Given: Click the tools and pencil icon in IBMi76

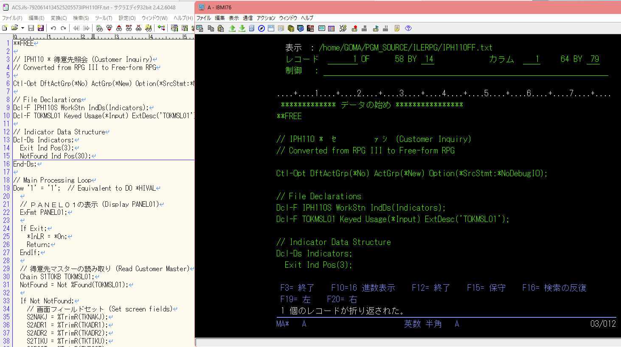Looking at the screenshot, I should point(343,28).
